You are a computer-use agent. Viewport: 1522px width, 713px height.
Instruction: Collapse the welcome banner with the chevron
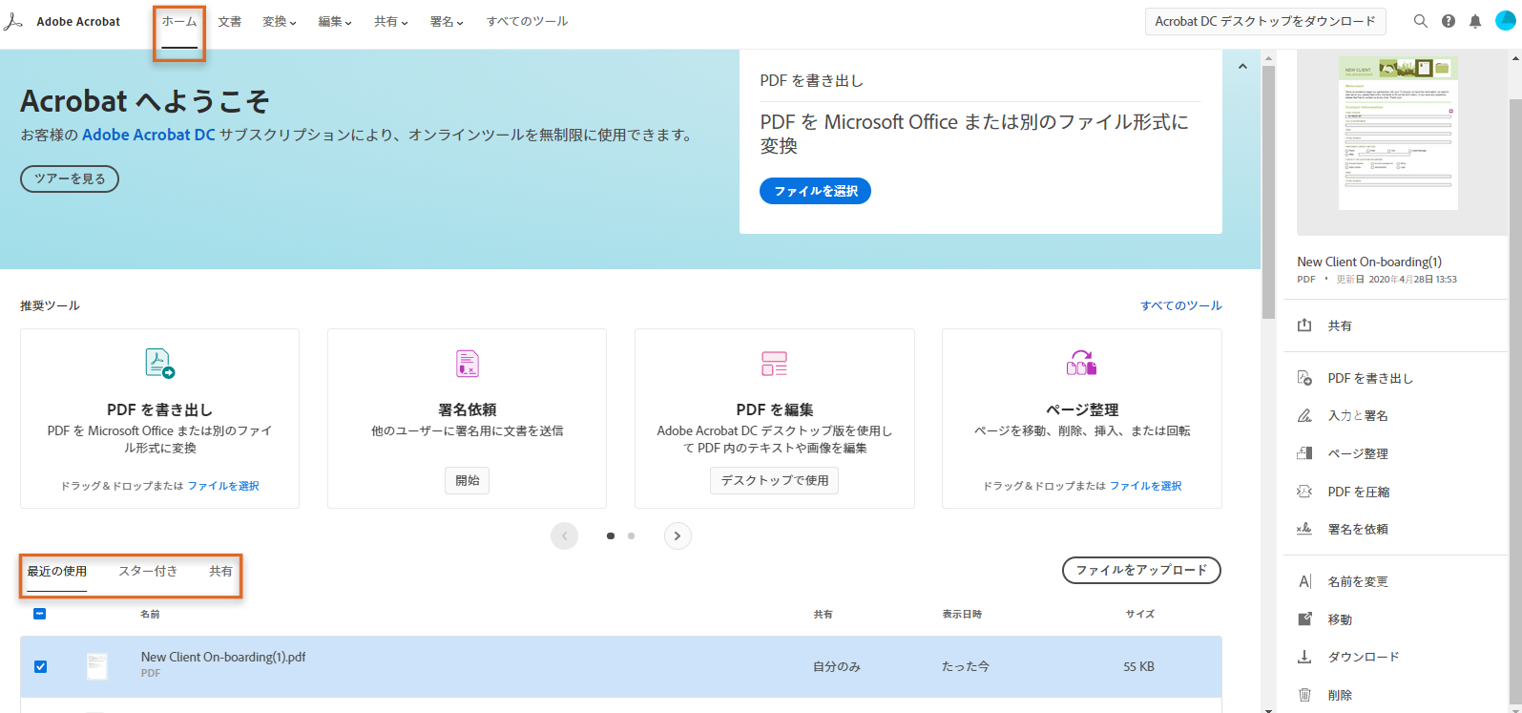[1242, 67]
